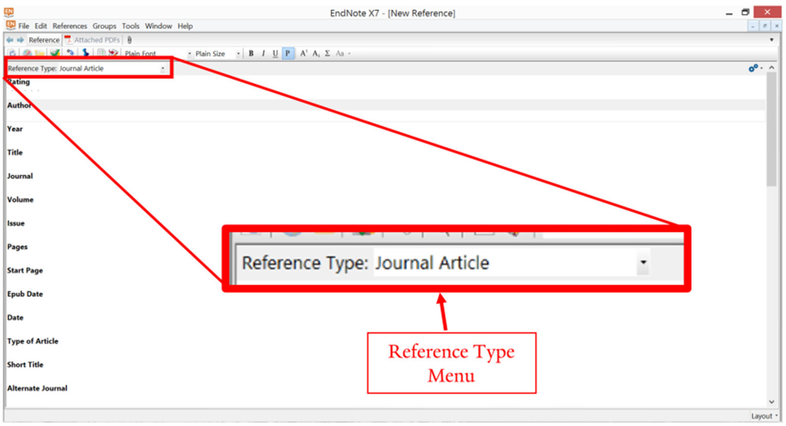Image resolution: width=786 pixels, height=426 pixels.
Task: Click the EN document icon beside File menu
Action: coord(10,25)
